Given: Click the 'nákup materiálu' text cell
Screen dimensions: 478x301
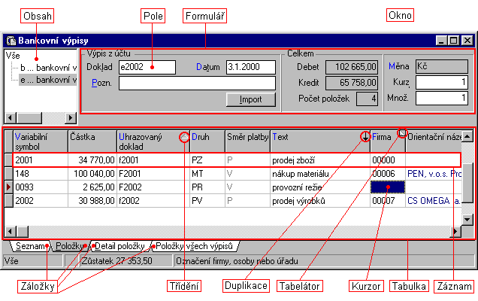Looking at the screenshot, I should coord(320,174).
